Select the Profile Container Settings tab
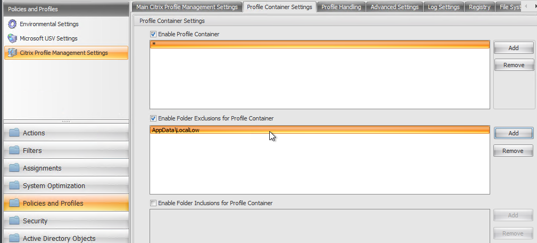 [279, 7]
